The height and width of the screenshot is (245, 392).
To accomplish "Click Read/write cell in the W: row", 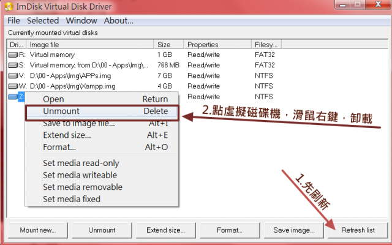I will click(204, 86).
